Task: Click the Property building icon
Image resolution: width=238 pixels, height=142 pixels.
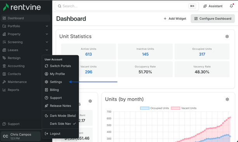Action: pyautogui.click(x=4, y=34)
